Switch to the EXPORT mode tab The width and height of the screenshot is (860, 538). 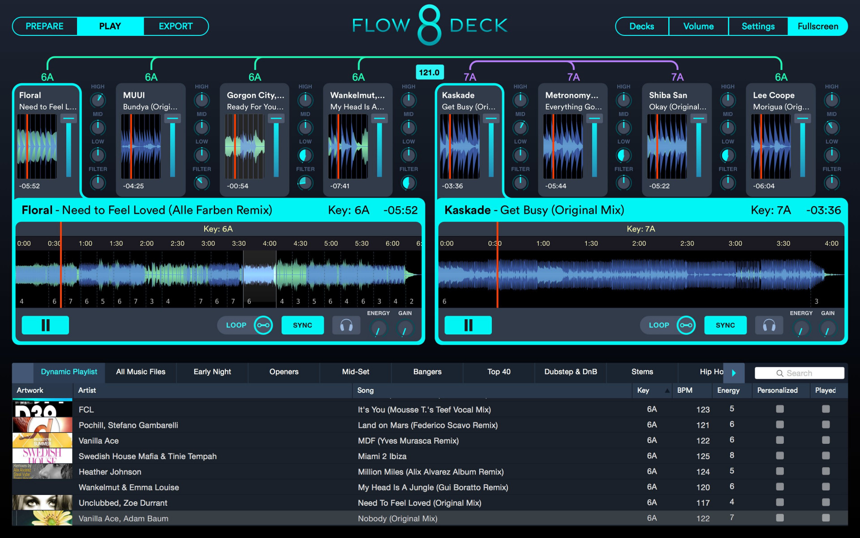tap(176, 26)
